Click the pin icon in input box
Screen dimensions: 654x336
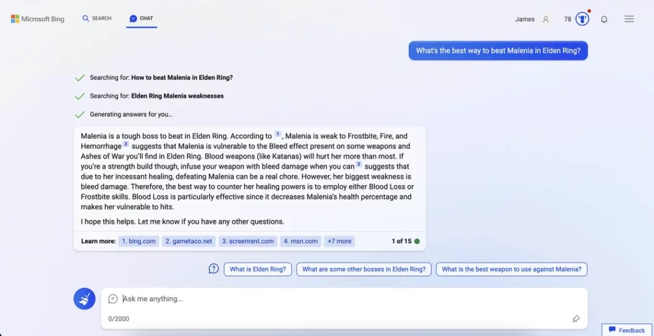pos(576,319)
